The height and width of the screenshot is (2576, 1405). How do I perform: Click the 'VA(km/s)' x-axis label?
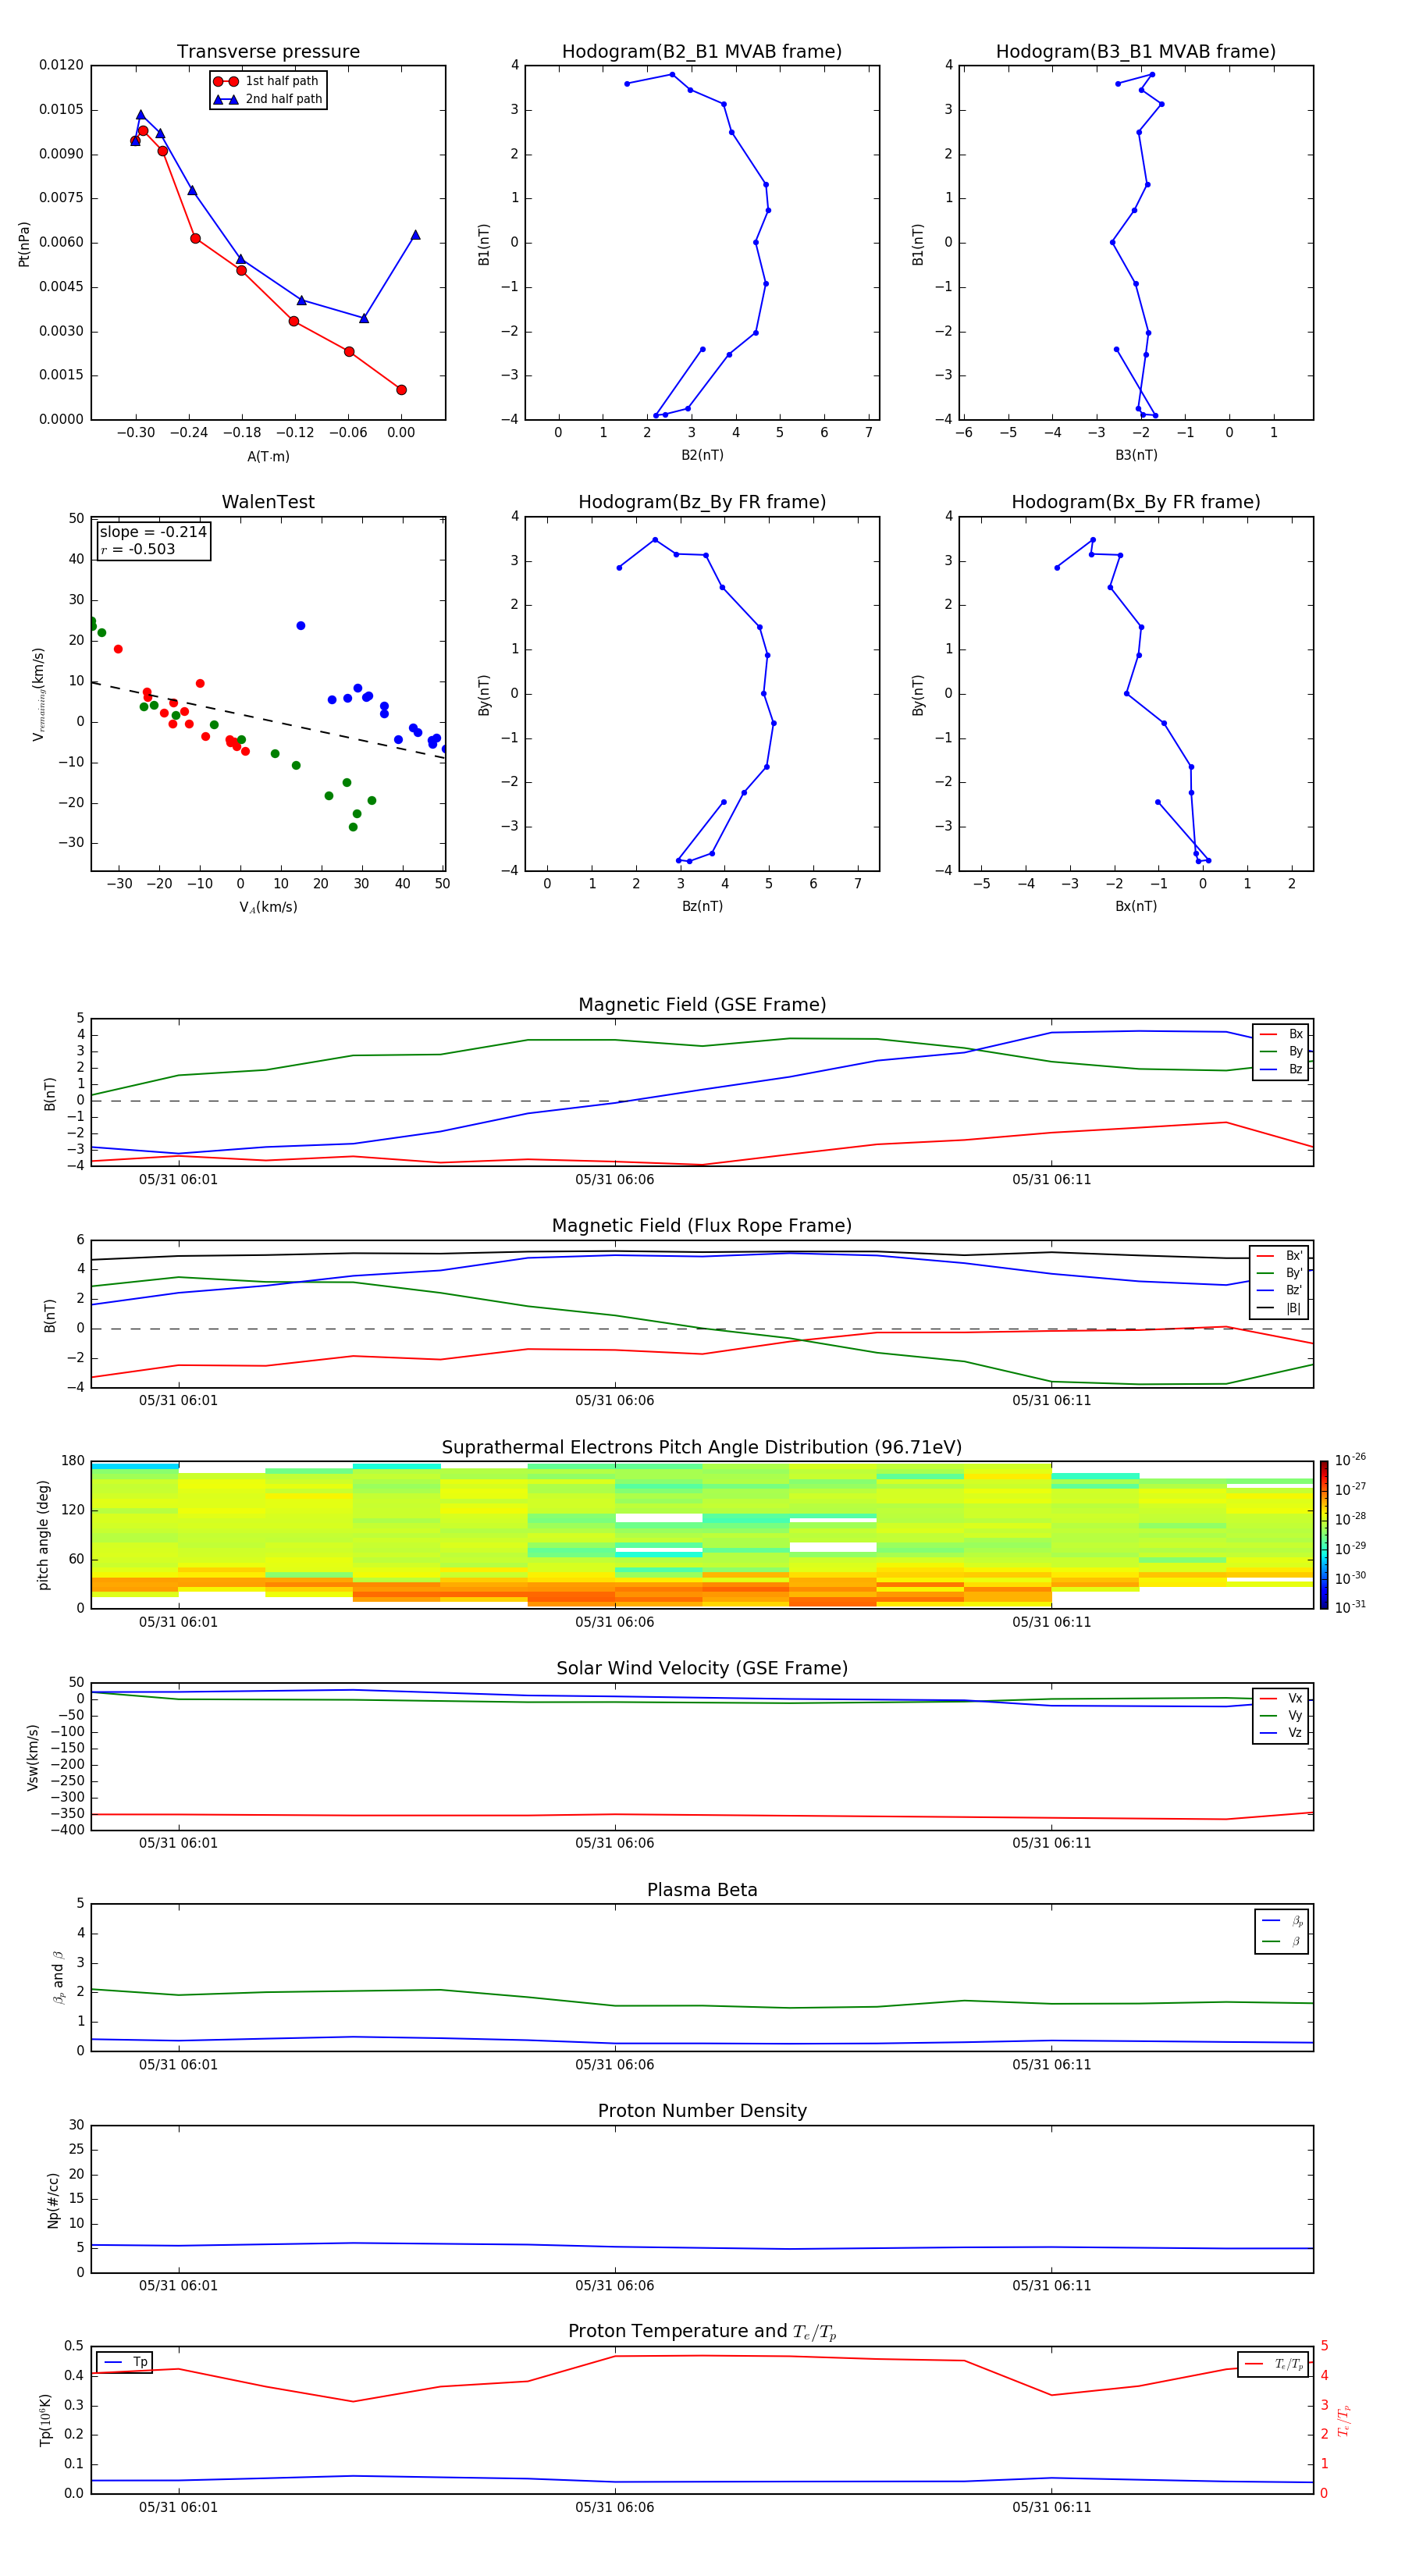268,907
